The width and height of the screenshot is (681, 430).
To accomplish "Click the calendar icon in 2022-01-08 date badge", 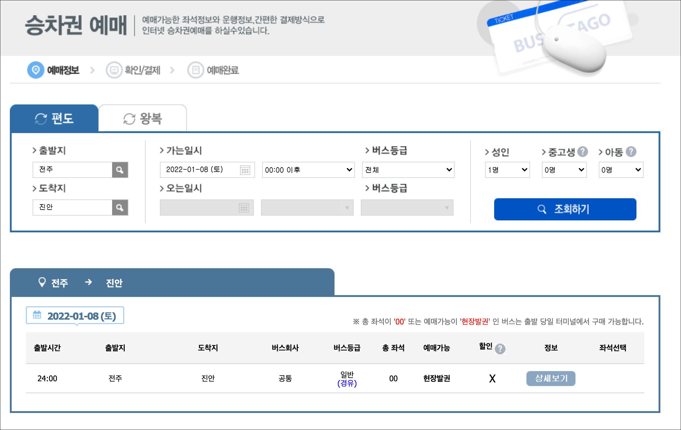I will (37, 315).
